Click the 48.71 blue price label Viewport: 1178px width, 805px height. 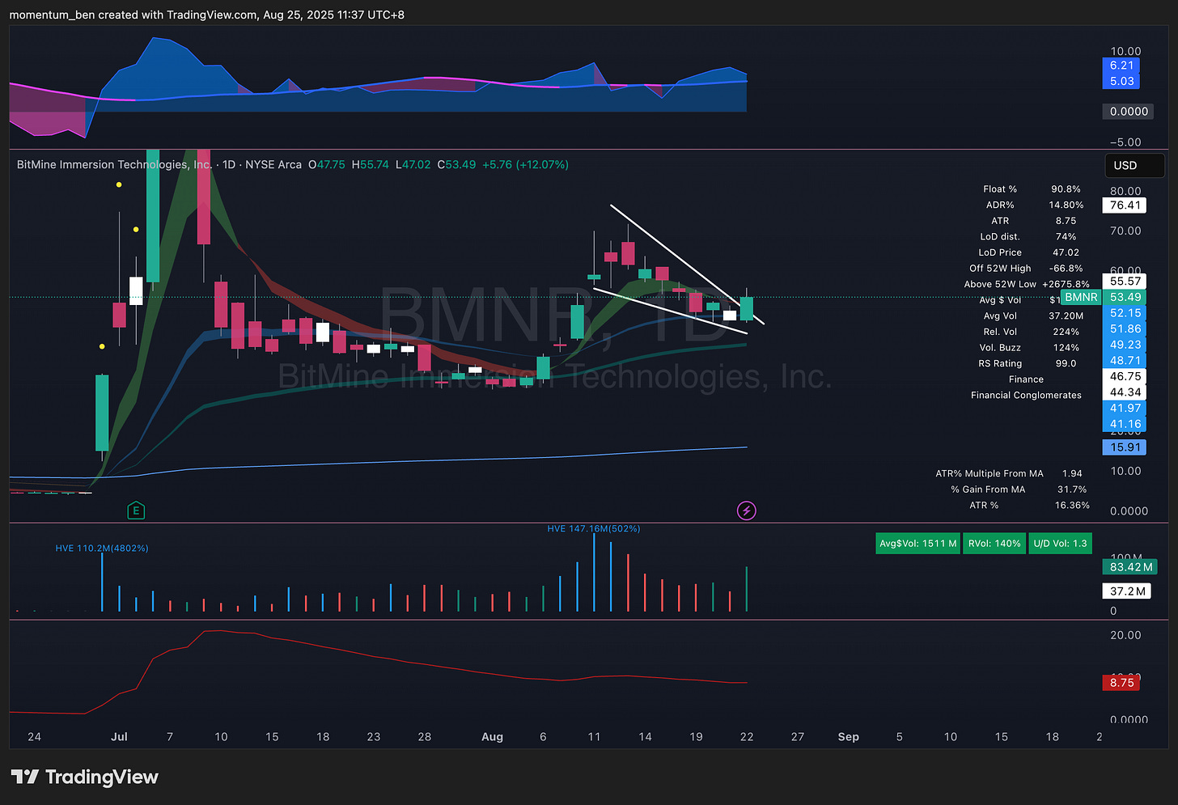tap(1125, 361)
